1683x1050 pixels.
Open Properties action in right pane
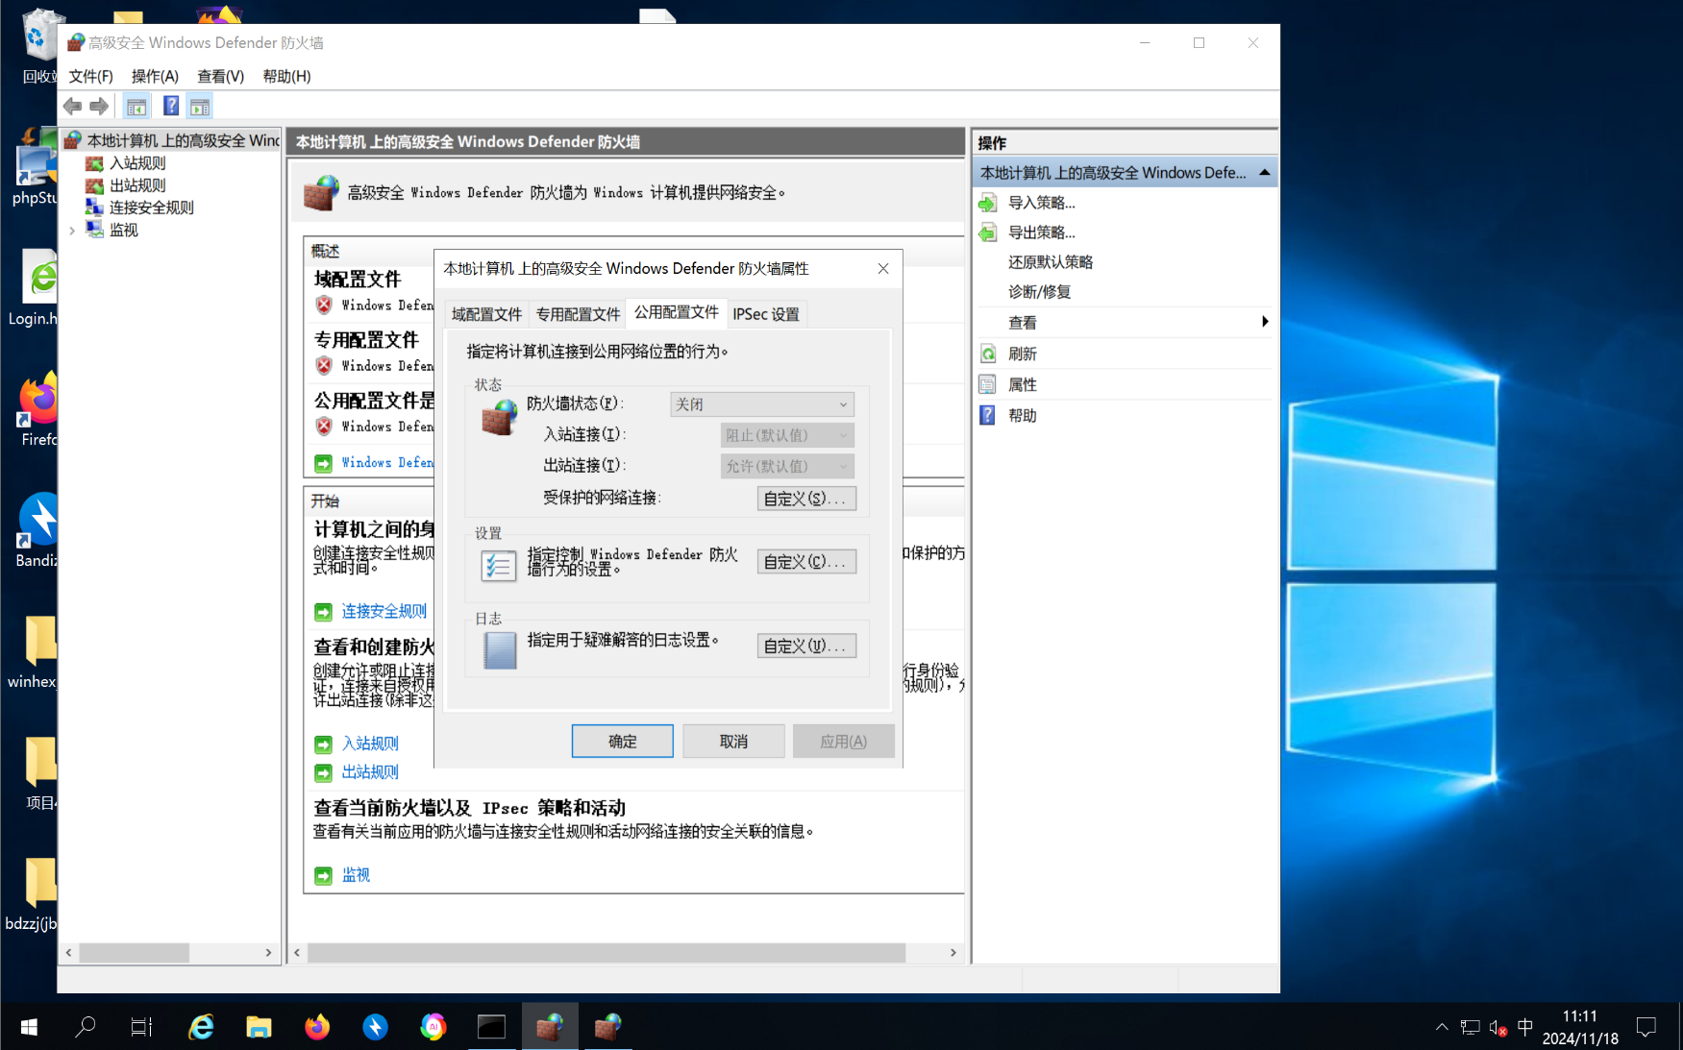[x=1022, y=384]
